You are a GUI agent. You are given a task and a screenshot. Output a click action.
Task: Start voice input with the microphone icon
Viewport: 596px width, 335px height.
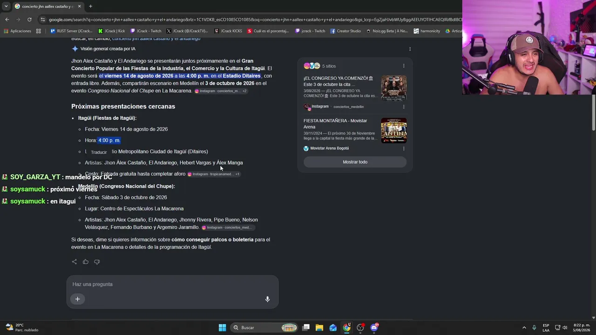[267, 299]
